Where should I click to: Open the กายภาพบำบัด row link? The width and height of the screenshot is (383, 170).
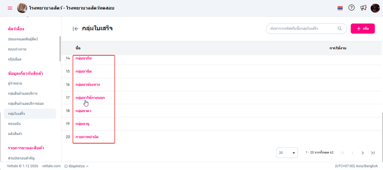(x=87, y=137)
